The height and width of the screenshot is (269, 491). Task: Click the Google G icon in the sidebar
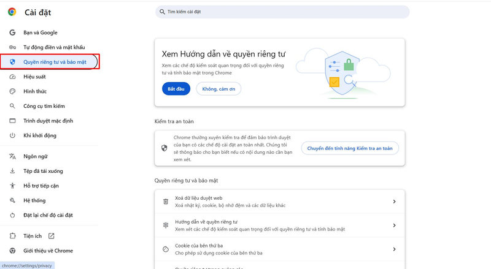[12, 32]
